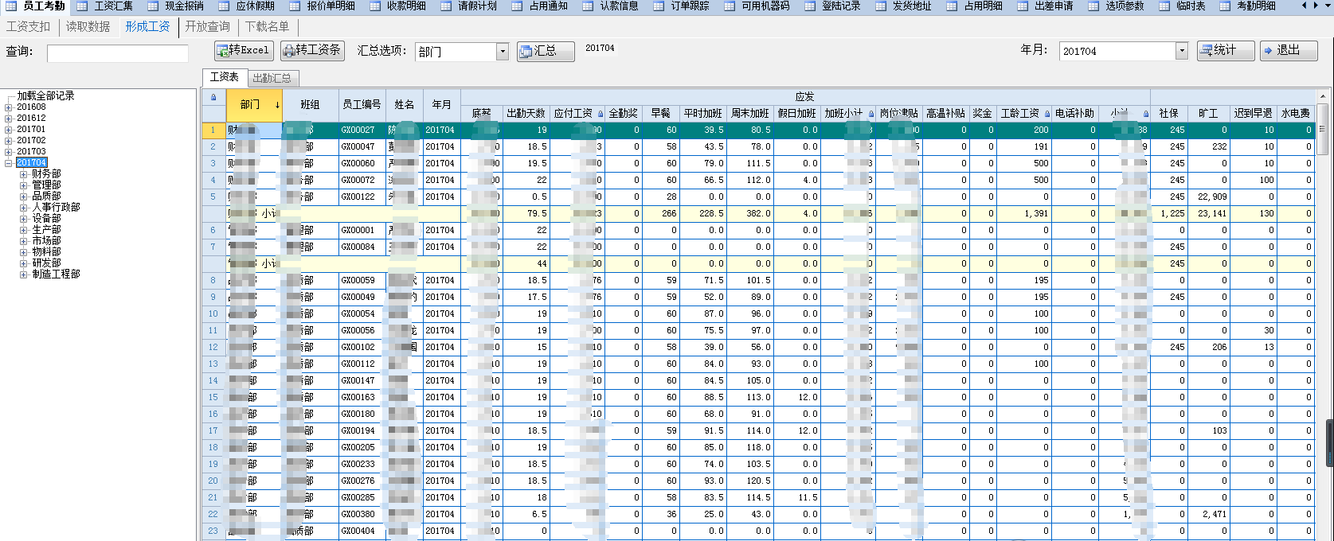Click the grid's vertical scrollbar up arrow
This screenshot has height=541, width=1334.
(1322, 96)
